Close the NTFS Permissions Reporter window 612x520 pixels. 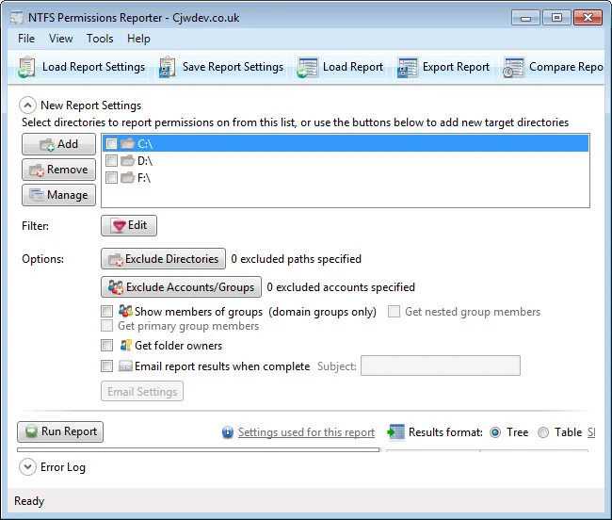coord(588,18)
